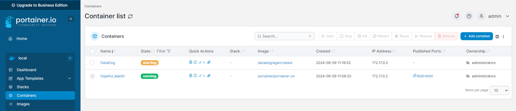Go to Stacks in the sidebar

(x=23, y=87)
